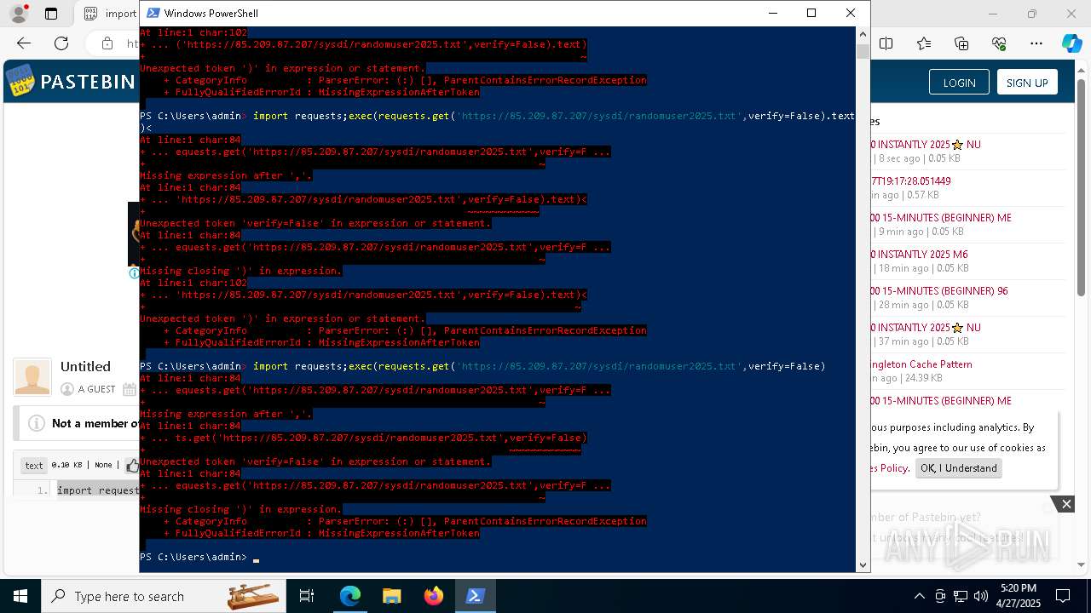Click the Pastebin page scrollbar thumb

pos(1082,187)
